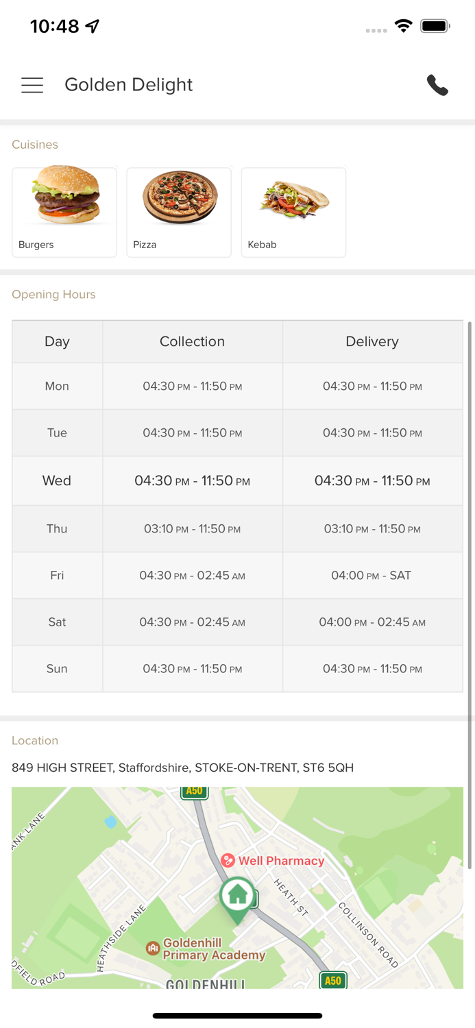This screenshot has height=1028, width=475.
Task: Click the Delivery column header
Action: [372, 341]
